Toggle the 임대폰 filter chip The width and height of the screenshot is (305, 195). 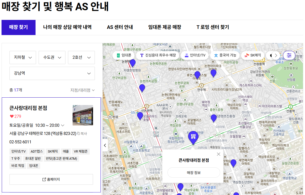coord(124,55)
